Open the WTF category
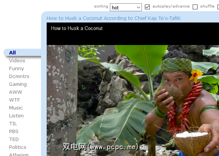 click(x=15, y=100)
